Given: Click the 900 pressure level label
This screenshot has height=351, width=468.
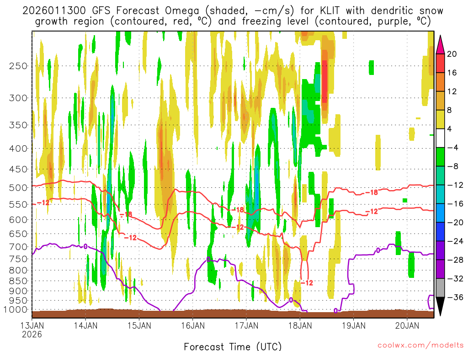Looking at the screenshot, I should tap(18, 291).
